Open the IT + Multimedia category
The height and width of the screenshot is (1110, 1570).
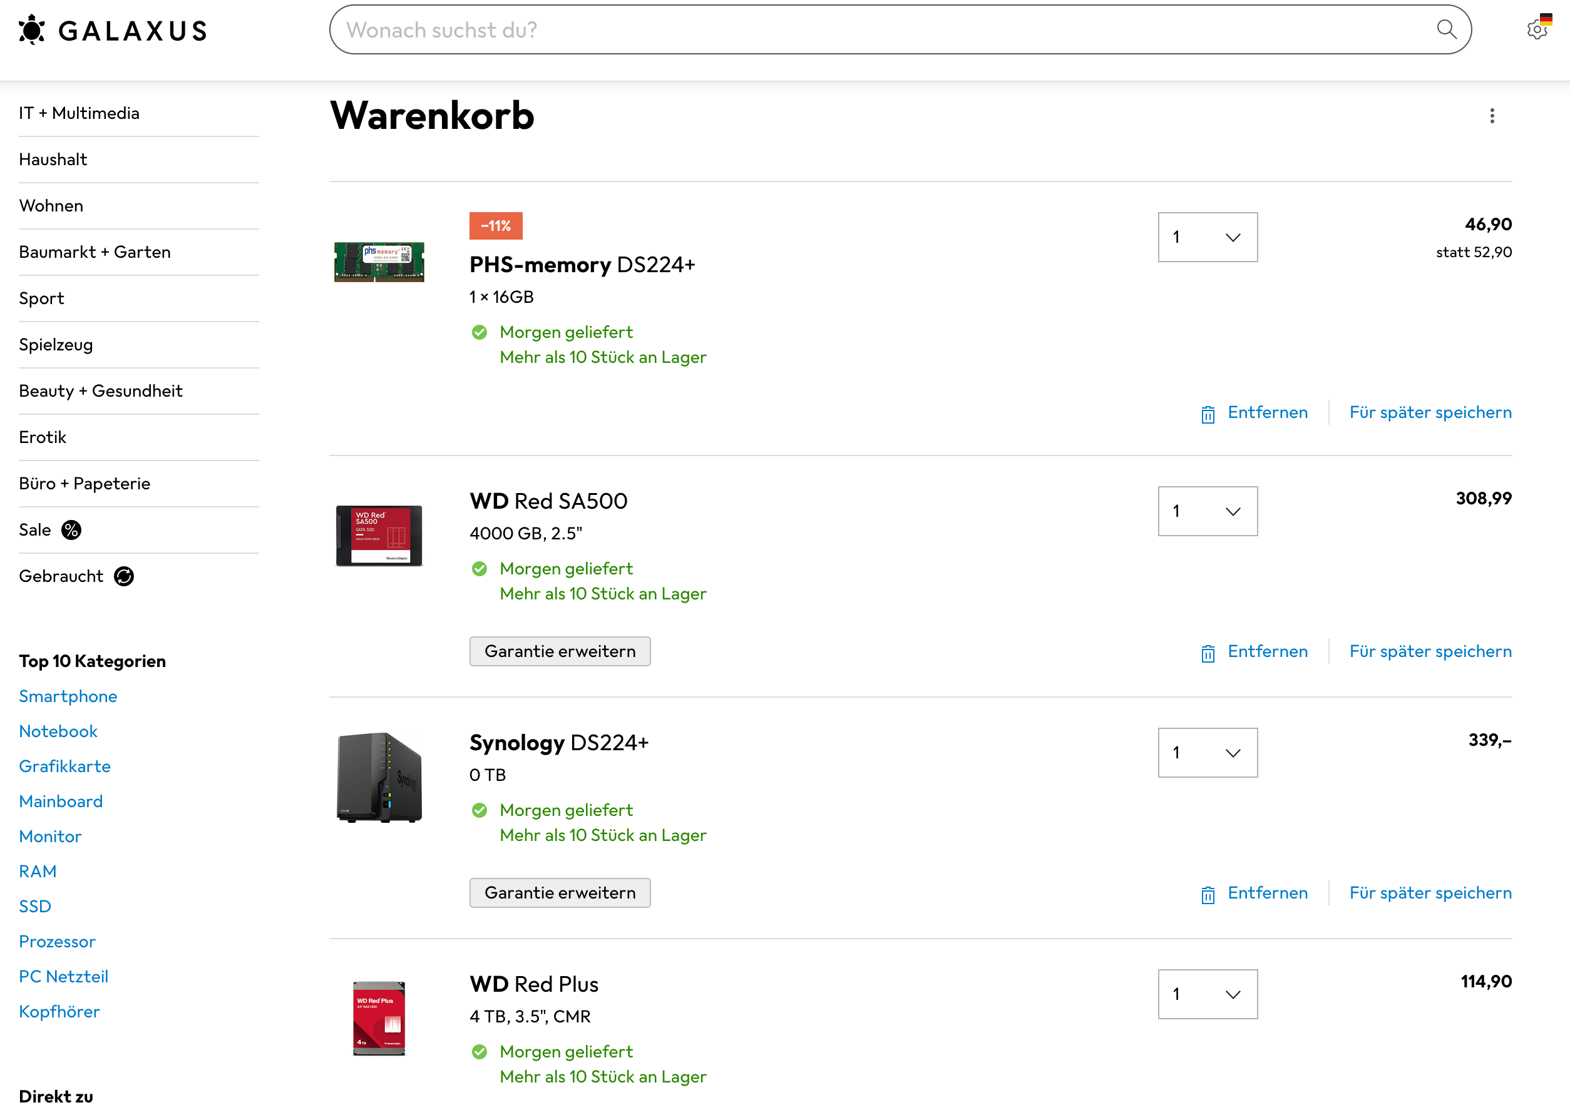pyautogui.click(x=80, y=113)
